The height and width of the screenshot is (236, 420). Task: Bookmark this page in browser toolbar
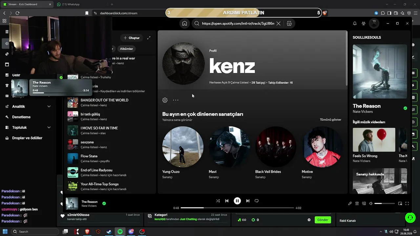pyautogui.click(x=87, y=13)
